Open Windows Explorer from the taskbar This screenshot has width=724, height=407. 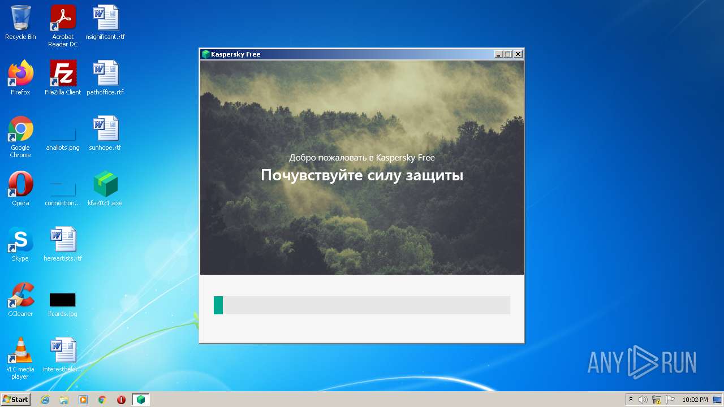pyautogui.click(x=64, y=400)
